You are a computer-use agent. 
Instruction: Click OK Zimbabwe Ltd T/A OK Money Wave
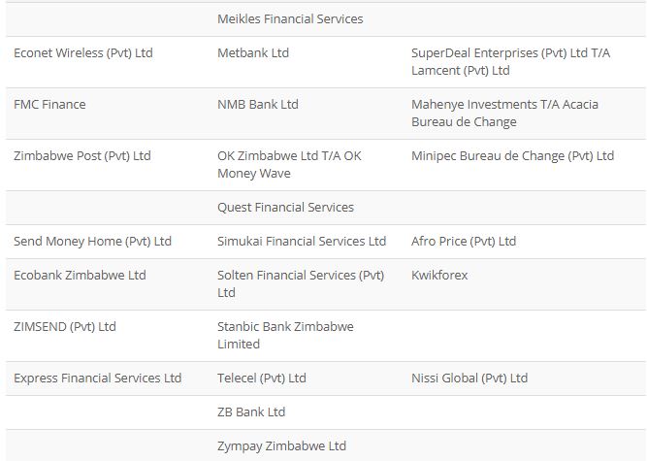coord(289,165)
